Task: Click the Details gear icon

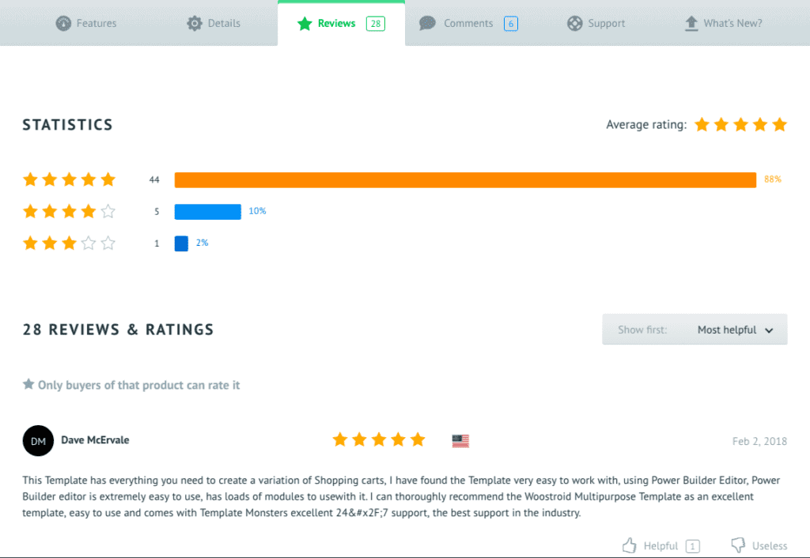Action: (x=195, y=23)
